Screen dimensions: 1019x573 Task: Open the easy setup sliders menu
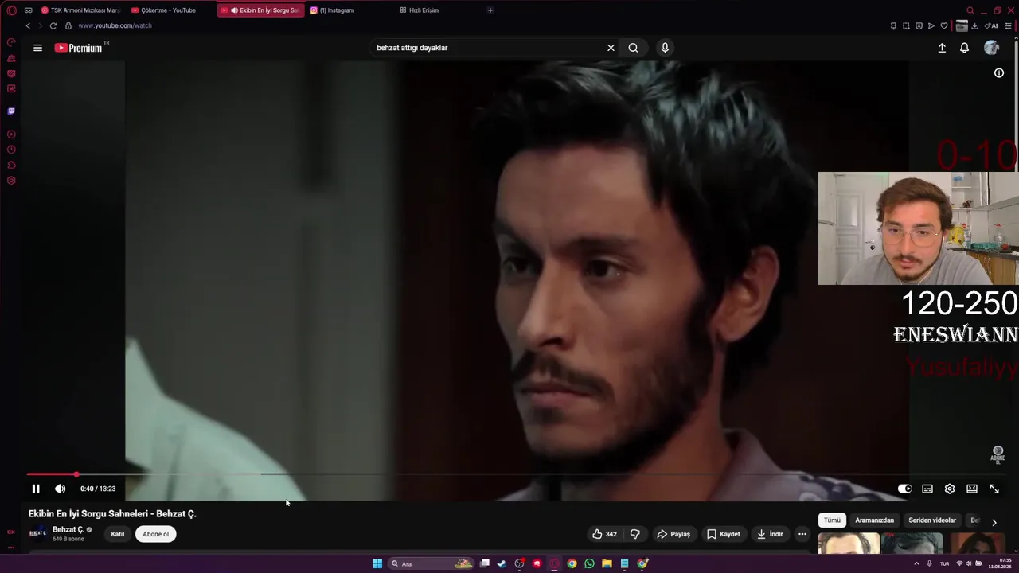pyautogui.click(x=1008, y=25)
